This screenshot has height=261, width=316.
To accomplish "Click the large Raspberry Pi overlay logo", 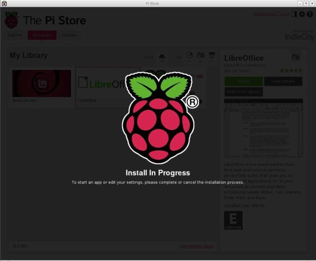I will [x=158, y=118].
